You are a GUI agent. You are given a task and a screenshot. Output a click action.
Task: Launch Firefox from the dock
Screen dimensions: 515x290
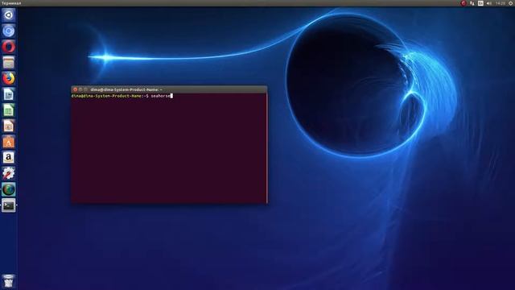9,79
